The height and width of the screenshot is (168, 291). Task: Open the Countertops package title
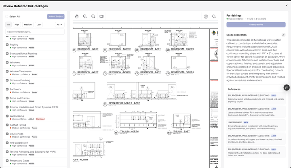(x=17, y=134)
